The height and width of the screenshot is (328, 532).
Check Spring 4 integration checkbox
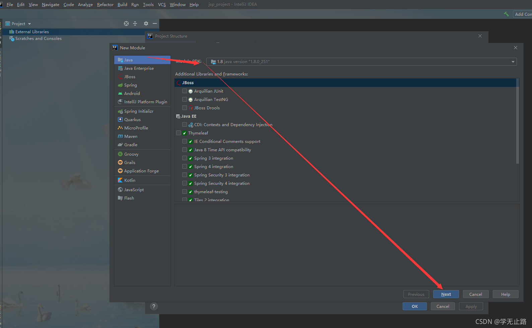(185, 166)
